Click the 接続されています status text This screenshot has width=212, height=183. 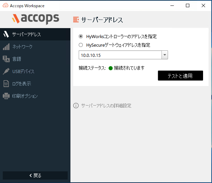[x=129, y=68]
